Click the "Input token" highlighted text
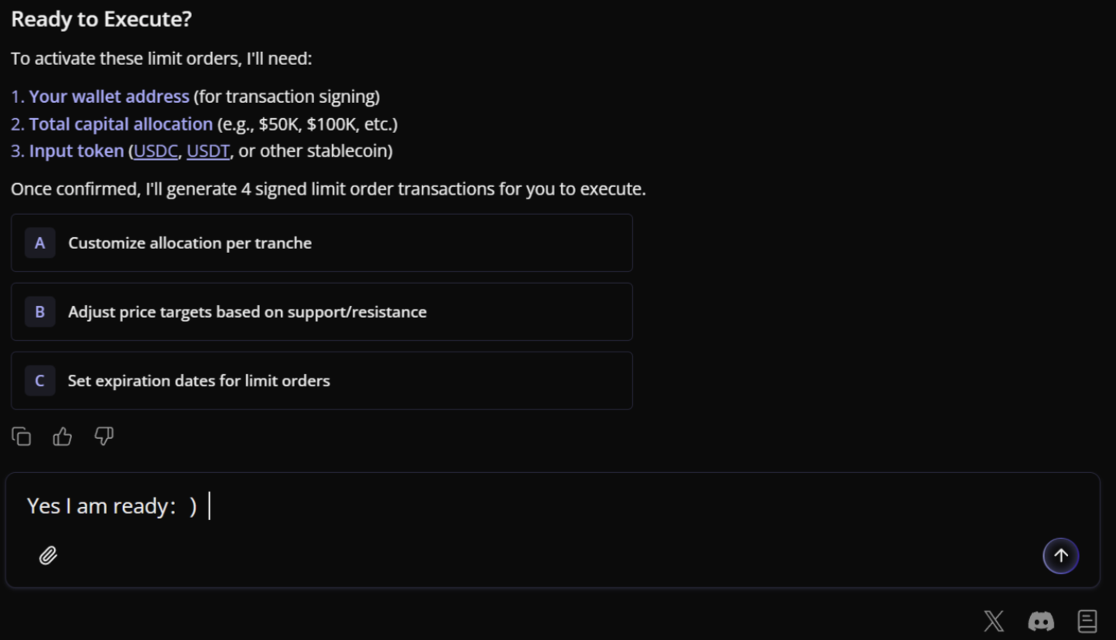Image resolution: width=1116 pixels, height=640 pixels. tap(77, 151)
